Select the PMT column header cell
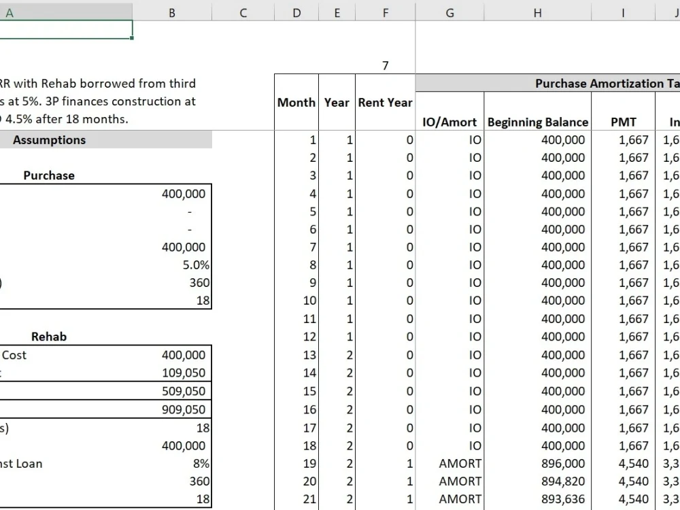Image resolution: width=680 pixels, height=510 pixels. coord(623,122)
